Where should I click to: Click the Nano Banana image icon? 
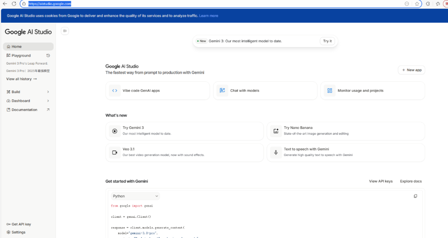276,131
